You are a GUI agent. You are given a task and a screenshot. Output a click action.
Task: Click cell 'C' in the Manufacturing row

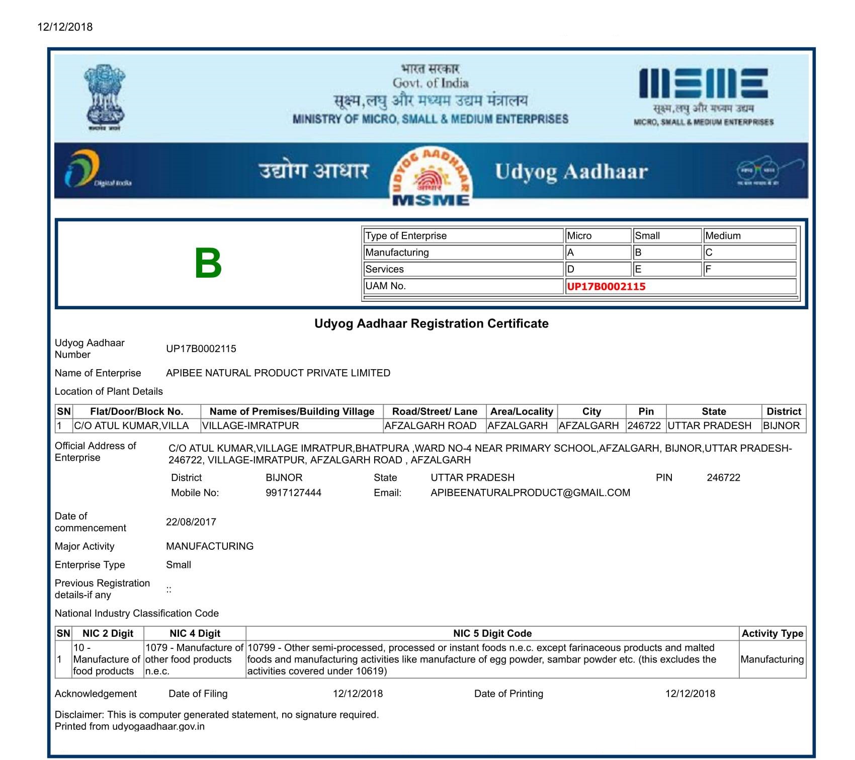[x=749, y=252]
